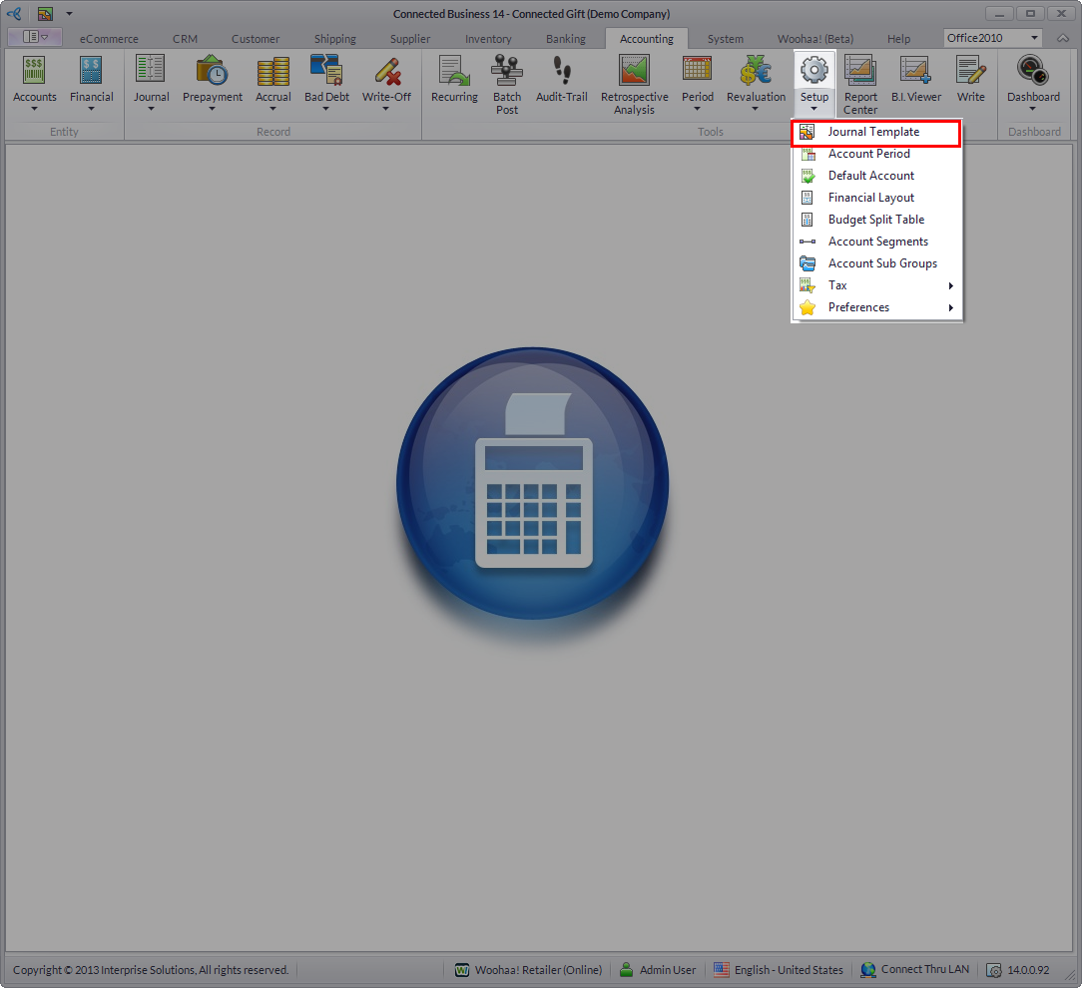Switch to the Banking tab
The image size is (1082, 988).
(566, 39)
